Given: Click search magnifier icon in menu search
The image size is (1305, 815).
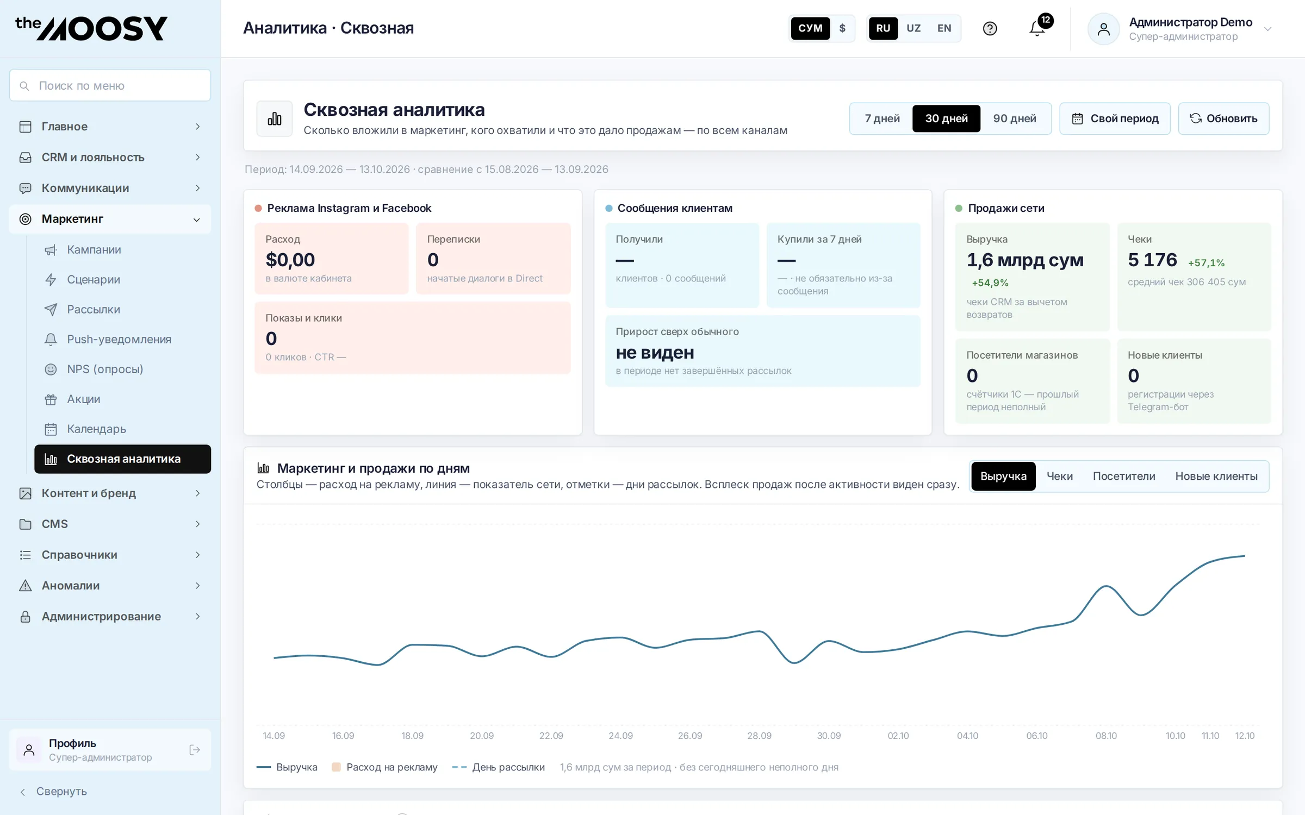Looking at the screenshot, I should tap(24, 86).
